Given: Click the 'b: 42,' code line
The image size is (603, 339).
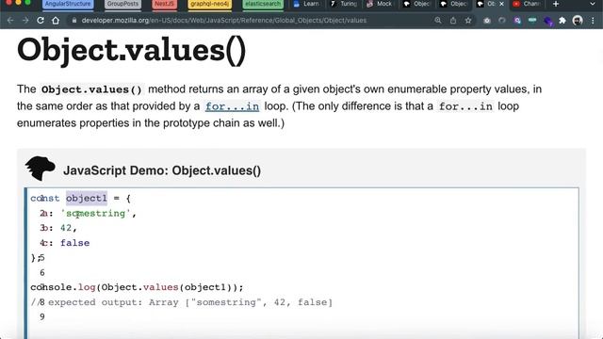Looking at the screenshot, I should [x=58, y=228].
